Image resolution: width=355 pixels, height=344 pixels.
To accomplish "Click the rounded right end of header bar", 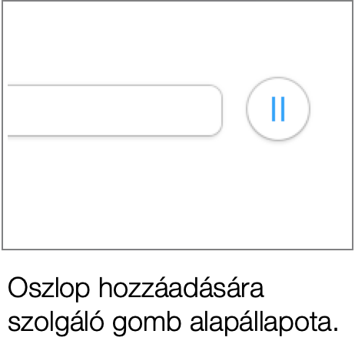I will 215,110.
